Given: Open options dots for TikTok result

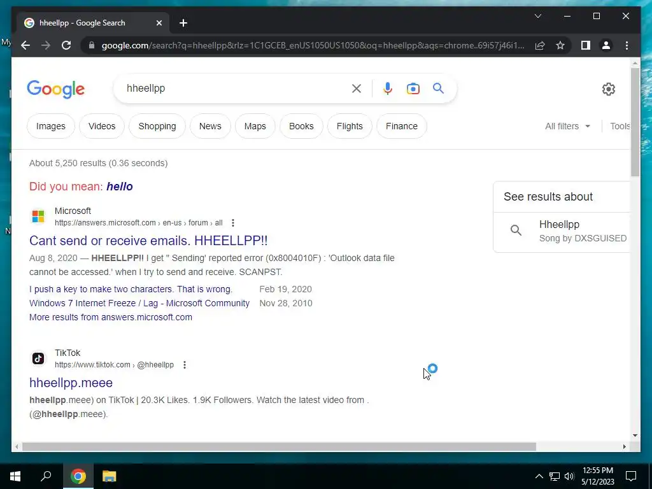Looking at the screenshot, I should [185, 365].
